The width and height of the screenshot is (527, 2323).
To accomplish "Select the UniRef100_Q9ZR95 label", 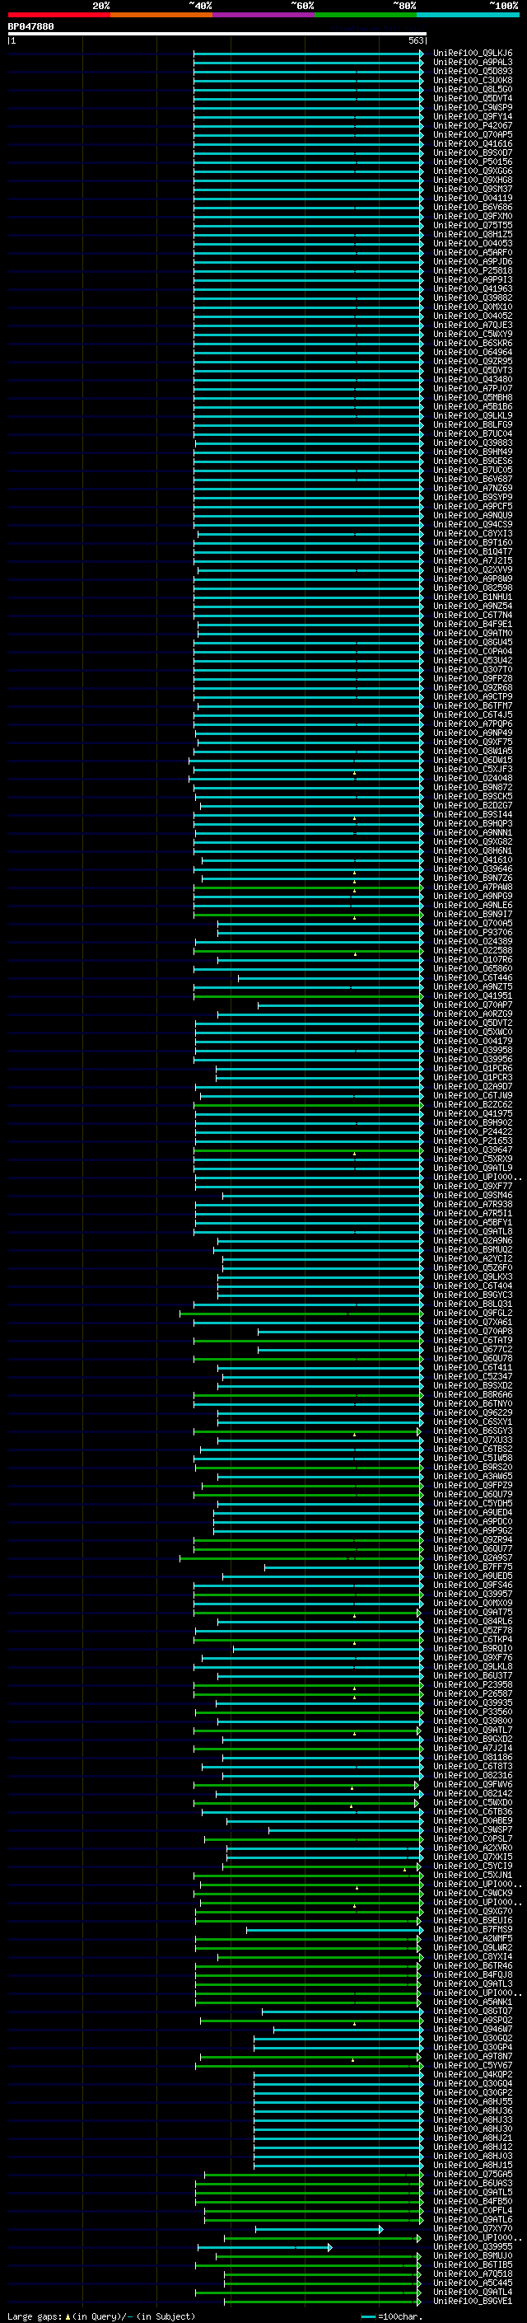I will coord(473,361).
